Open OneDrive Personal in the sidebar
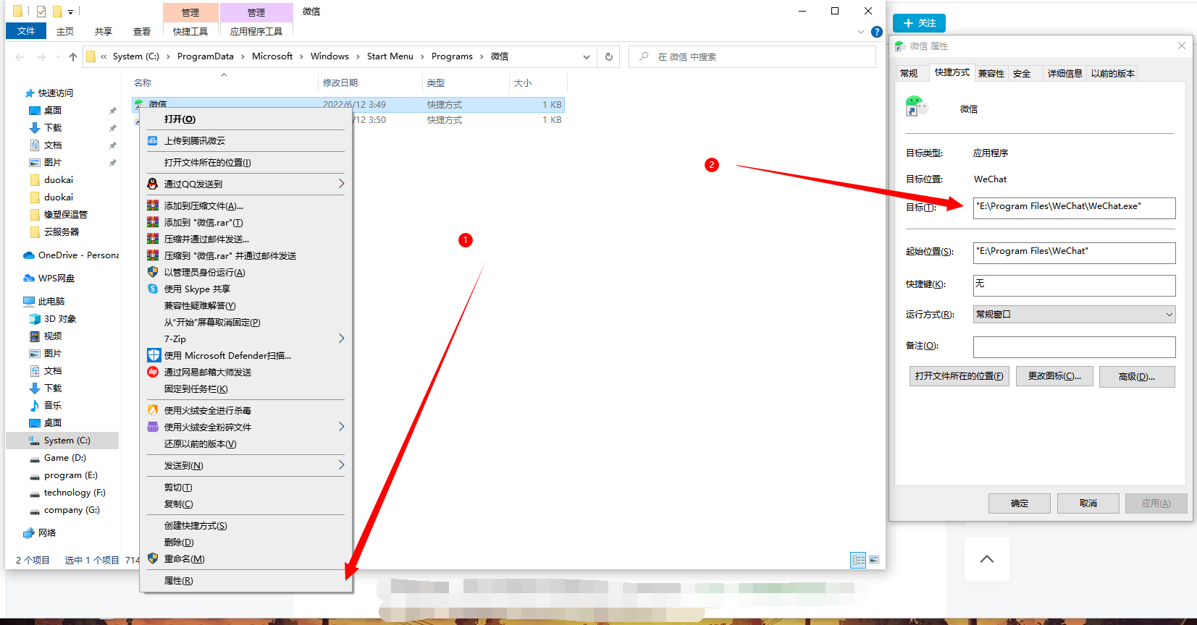The image size is (1197, 625). click(72, 255)
